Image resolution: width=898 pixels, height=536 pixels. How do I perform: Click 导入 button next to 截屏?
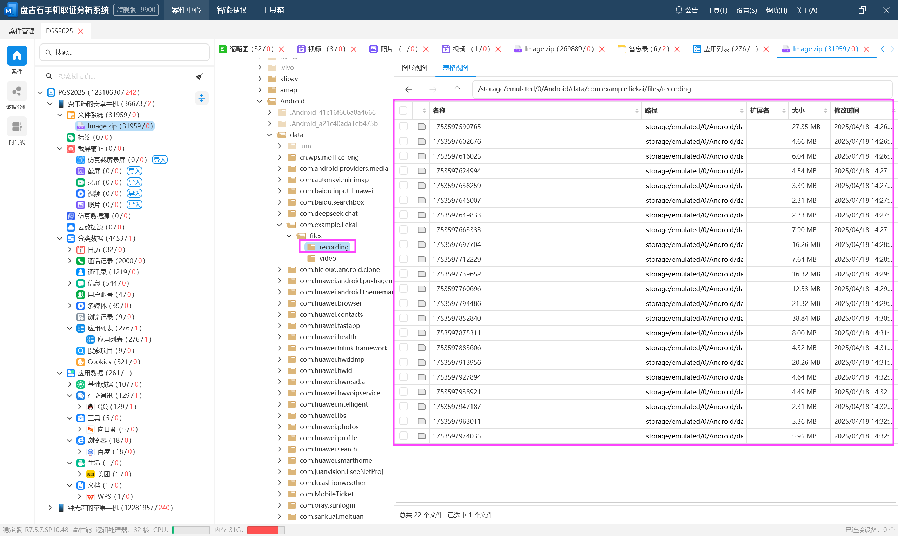(x=134, y=171)
